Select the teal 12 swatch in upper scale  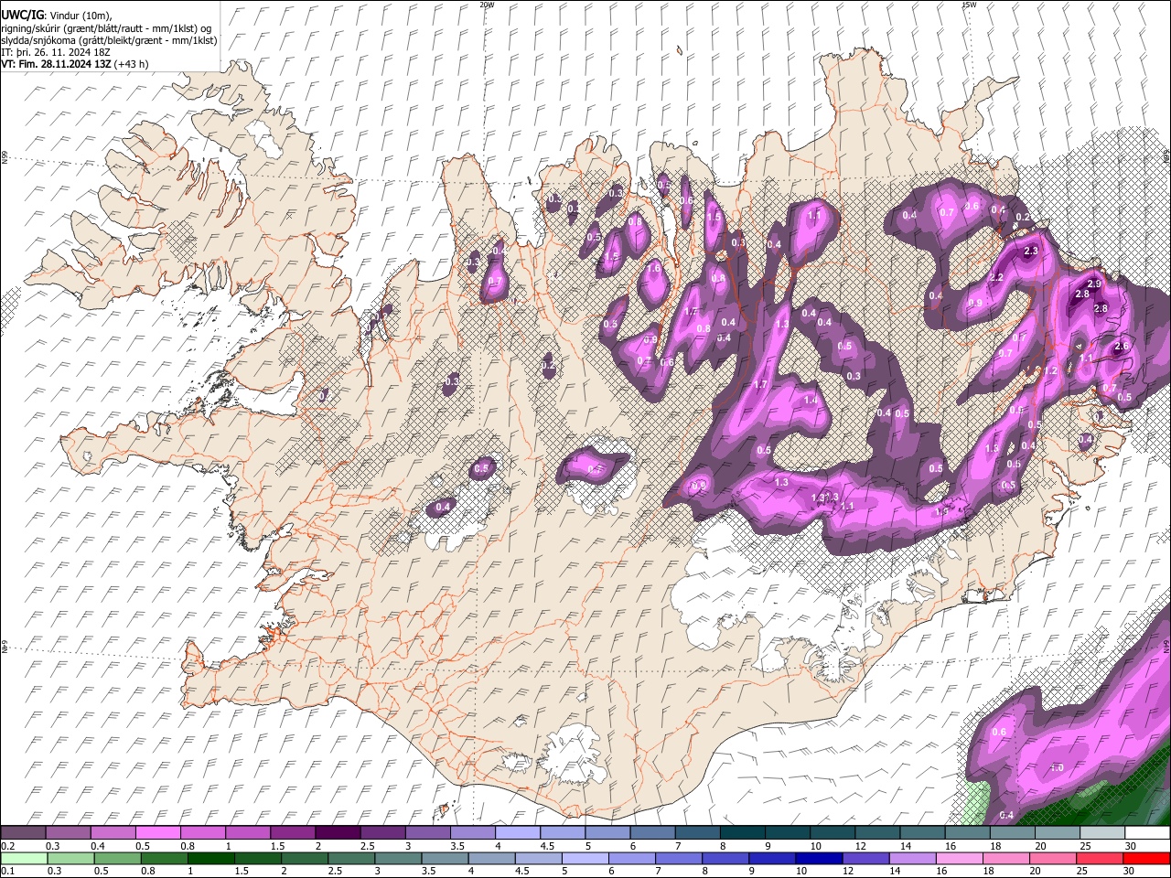coord(877,833)
